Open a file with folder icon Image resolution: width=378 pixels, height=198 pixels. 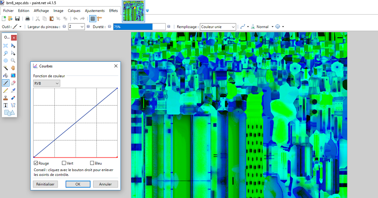pos(10,18)
